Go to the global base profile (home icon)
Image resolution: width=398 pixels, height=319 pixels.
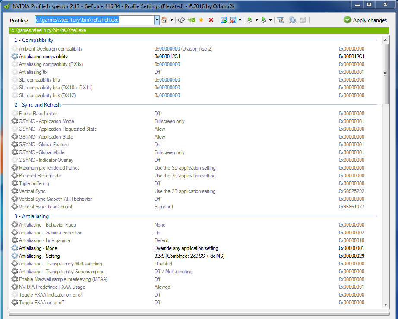164,20
